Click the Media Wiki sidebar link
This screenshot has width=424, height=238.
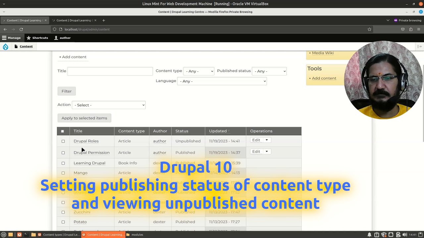pyautogui.click(x=323, y=53)
